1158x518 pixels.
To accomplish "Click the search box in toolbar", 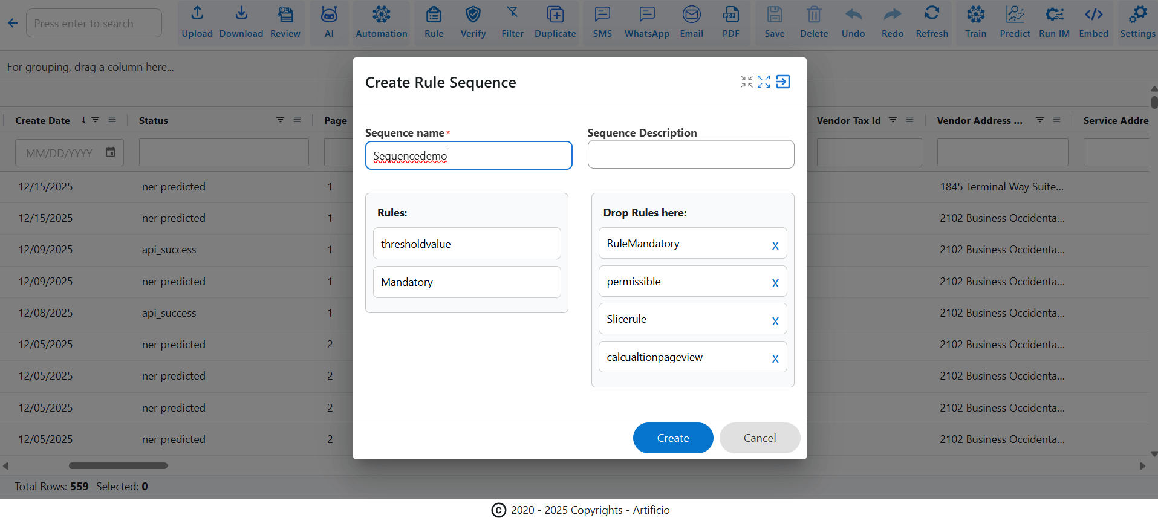I will click(x=94, y=24).
